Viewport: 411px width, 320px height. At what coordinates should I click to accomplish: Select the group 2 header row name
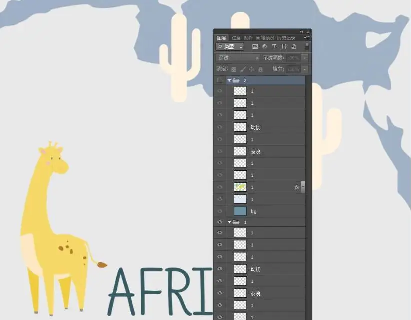[245, 80]
